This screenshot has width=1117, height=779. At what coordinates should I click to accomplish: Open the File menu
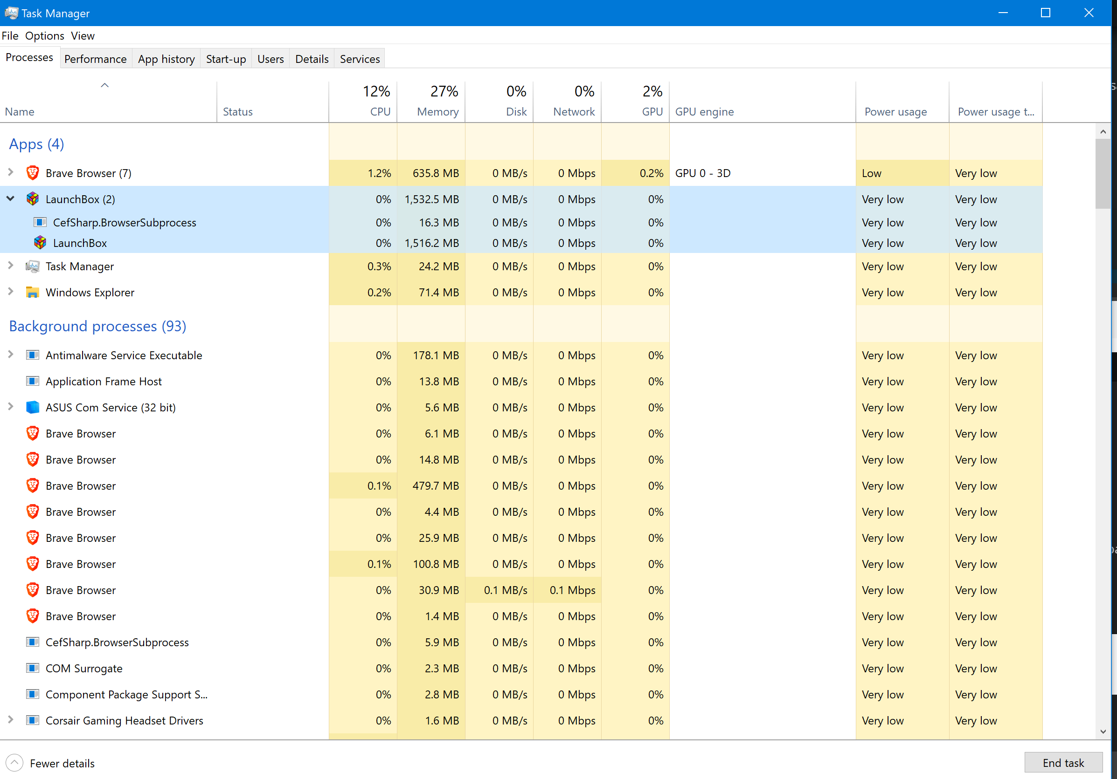(10, 36)
